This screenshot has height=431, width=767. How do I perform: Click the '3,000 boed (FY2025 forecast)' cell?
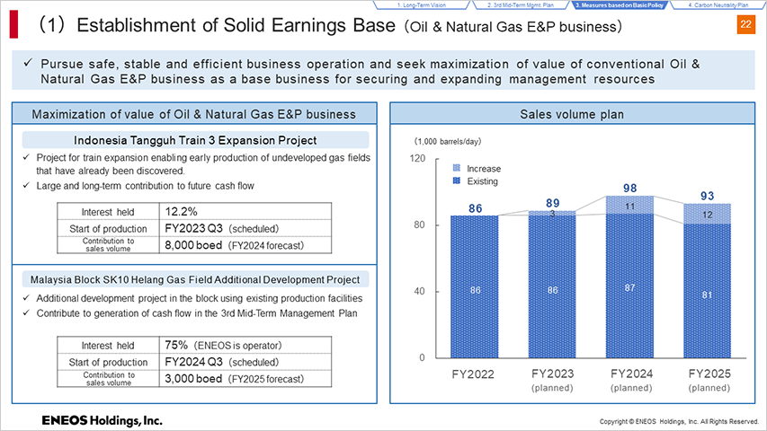pyautogui.click(x=245, y=379)
